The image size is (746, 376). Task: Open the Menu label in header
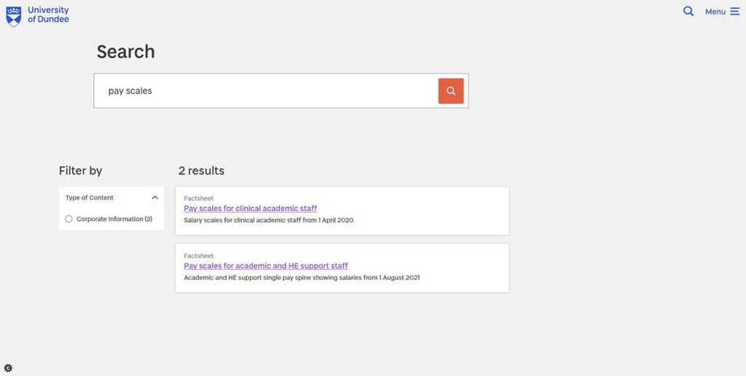point(715,12)
